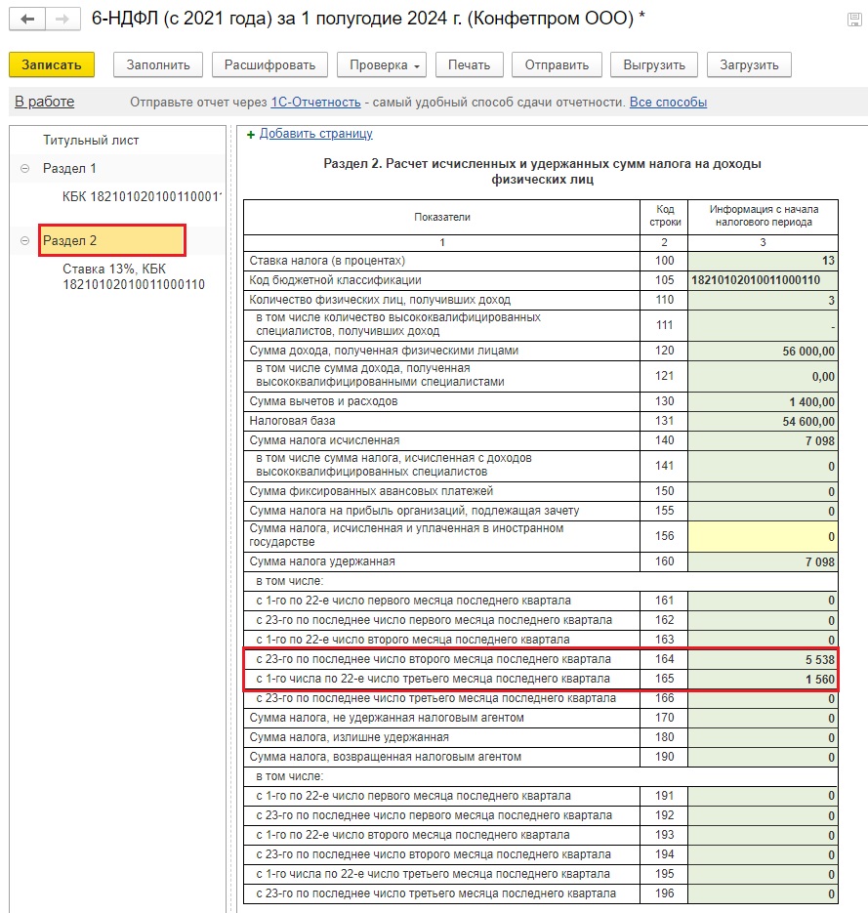The width and height of the screenshot is (868, 913).
Task: Select Ставка 13%, КБК tree item
Action: 134,276
